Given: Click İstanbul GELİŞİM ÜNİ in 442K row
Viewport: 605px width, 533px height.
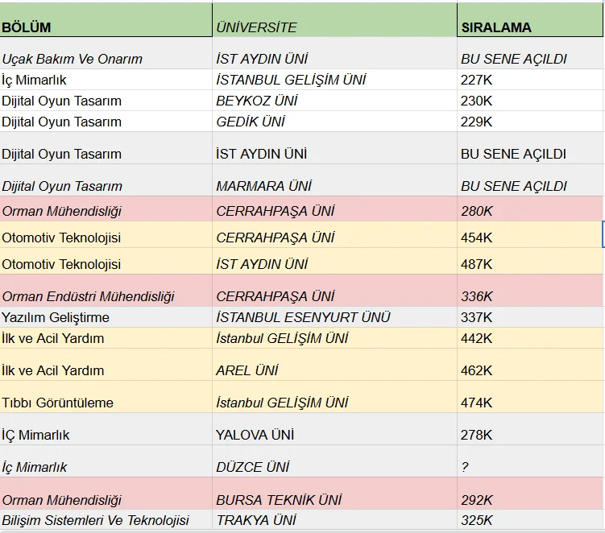Looking at the screenshot, I should tap(334, 338).
